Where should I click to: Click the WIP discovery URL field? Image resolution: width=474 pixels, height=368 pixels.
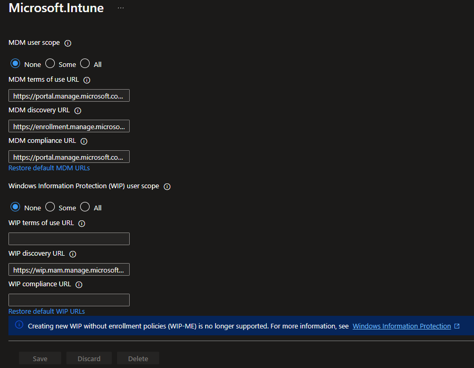[69, 269]
